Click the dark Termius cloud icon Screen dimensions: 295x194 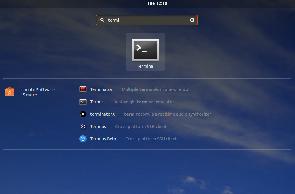83,127
